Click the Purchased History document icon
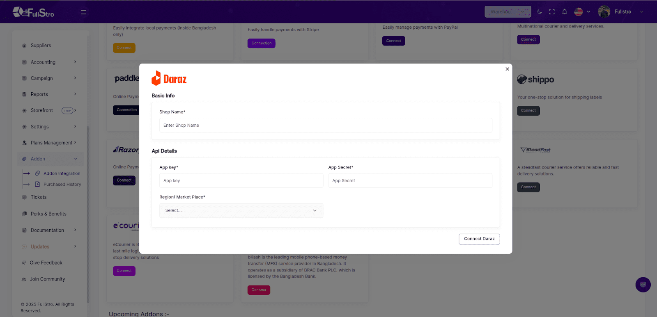Image resolution: width=657 pixels, height=317 pixels. click(37, 184)
